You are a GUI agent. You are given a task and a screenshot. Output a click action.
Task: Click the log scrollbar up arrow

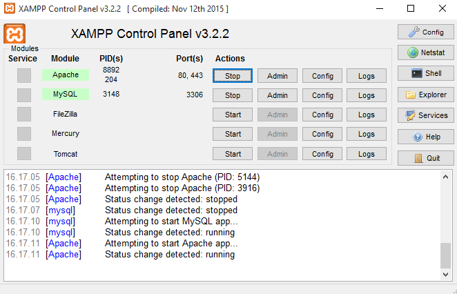tap(445, 177)
